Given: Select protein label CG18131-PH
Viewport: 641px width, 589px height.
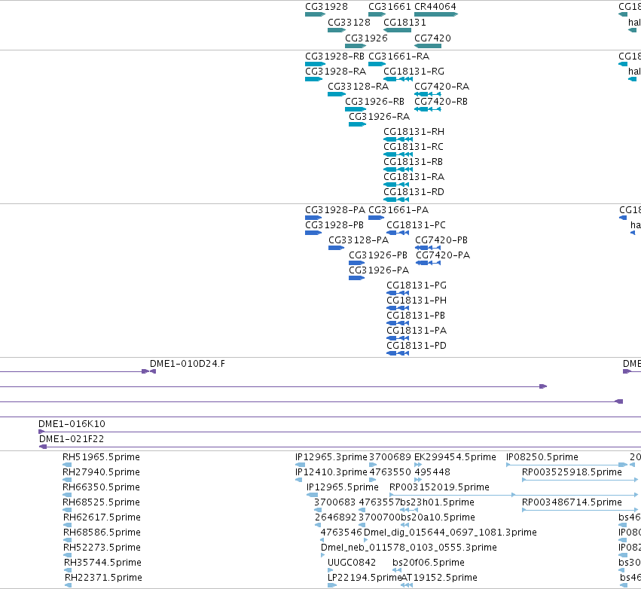Looking at the screenshot, I should (x=417, y=301).
